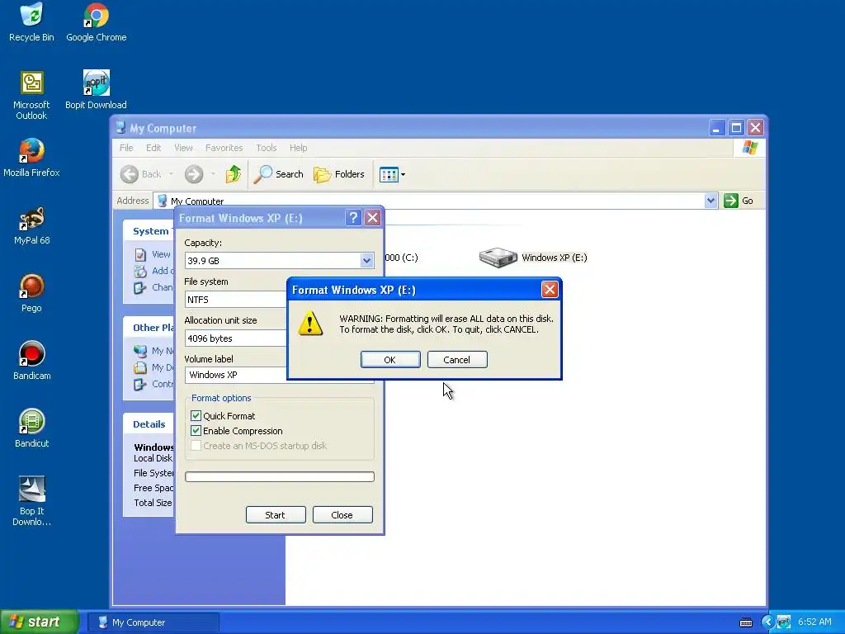The height and width of the screenshot is (634, 845).
Task: Click the yellow warning triangle icon
Action: [x=310, y=324]
